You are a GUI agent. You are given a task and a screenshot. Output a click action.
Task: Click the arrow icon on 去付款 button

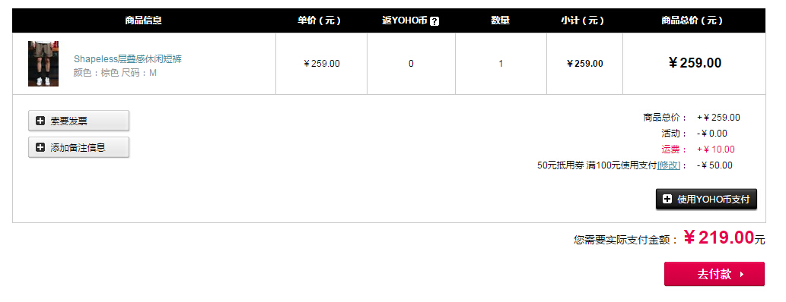pyautogui.click(x=742, y=275)
